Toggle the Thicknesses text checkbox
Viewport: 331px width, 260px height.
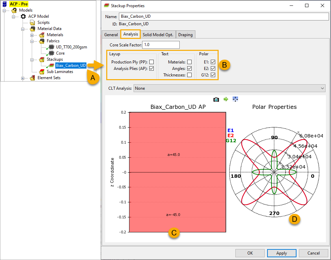click(x=189, y=75)
